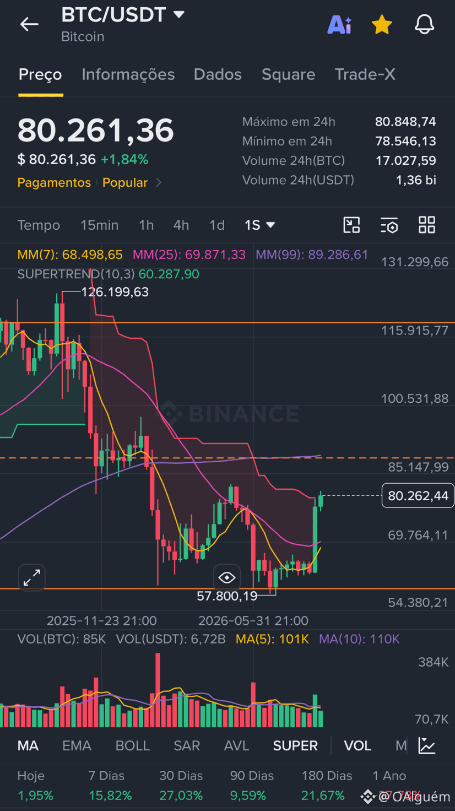Select the 1h timeframe
The height and width of the screenshot is (811, 455).
146,225
